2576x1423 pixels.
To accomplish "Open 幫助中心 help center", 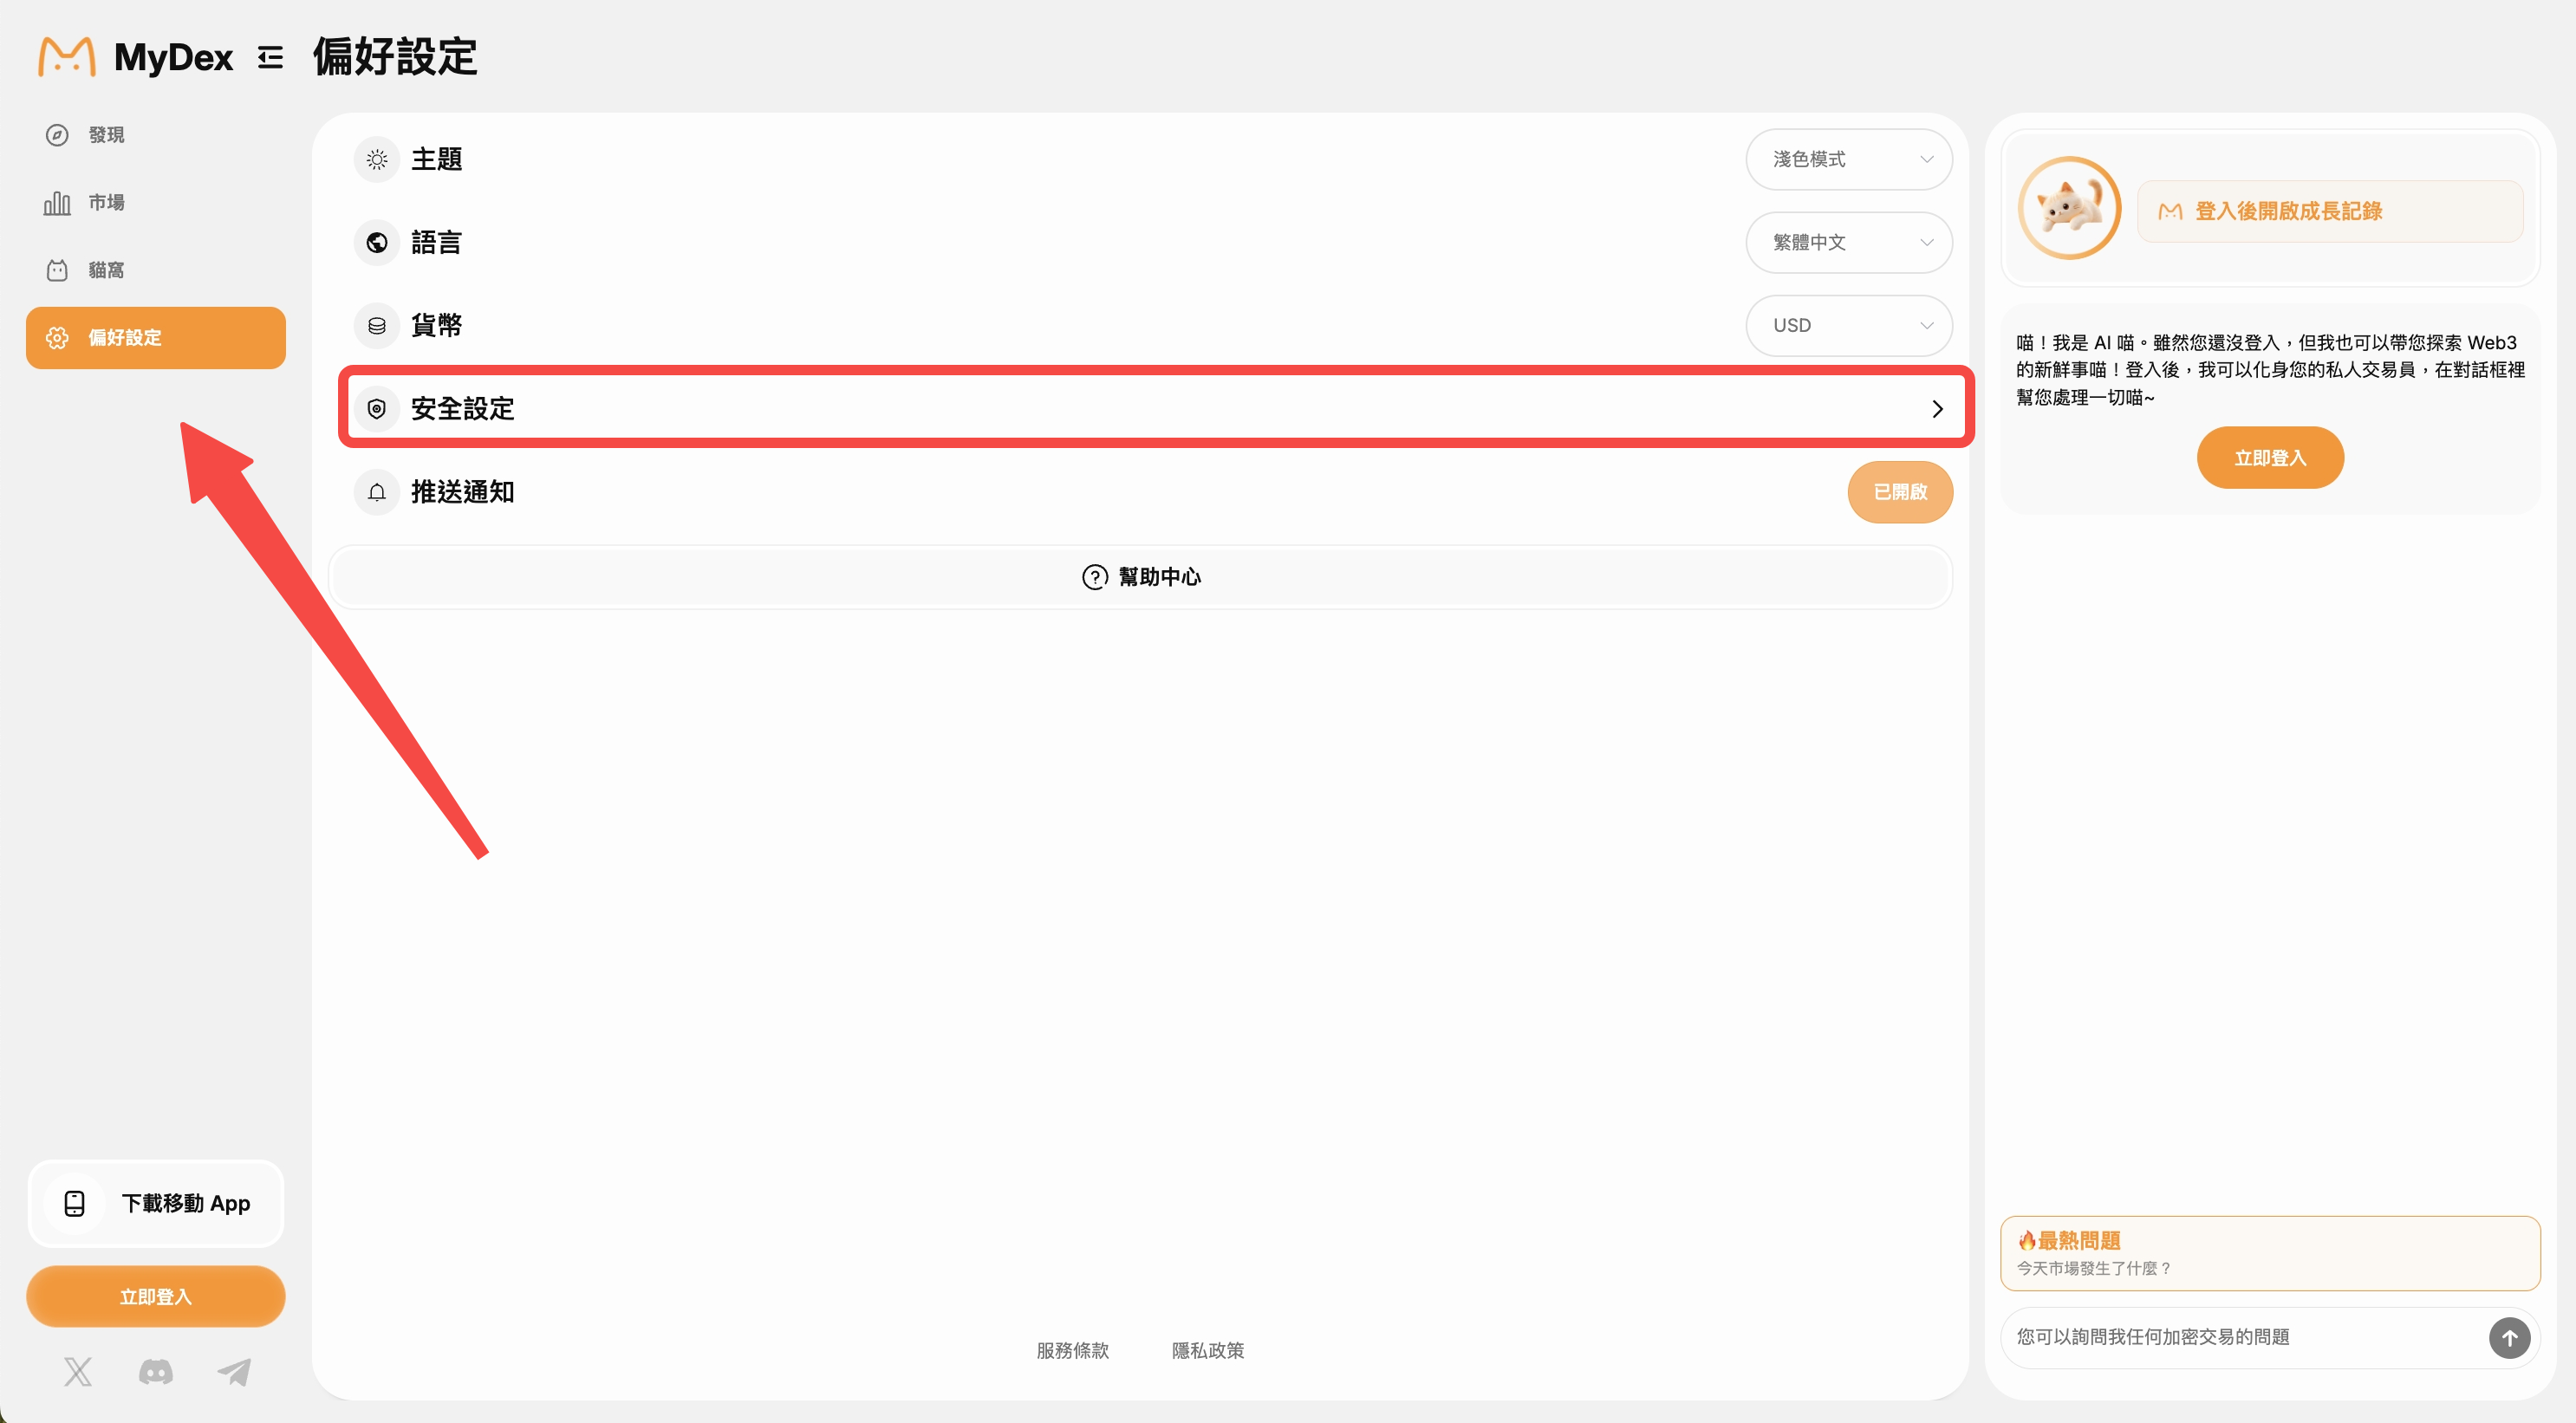I will [1141, 577].
